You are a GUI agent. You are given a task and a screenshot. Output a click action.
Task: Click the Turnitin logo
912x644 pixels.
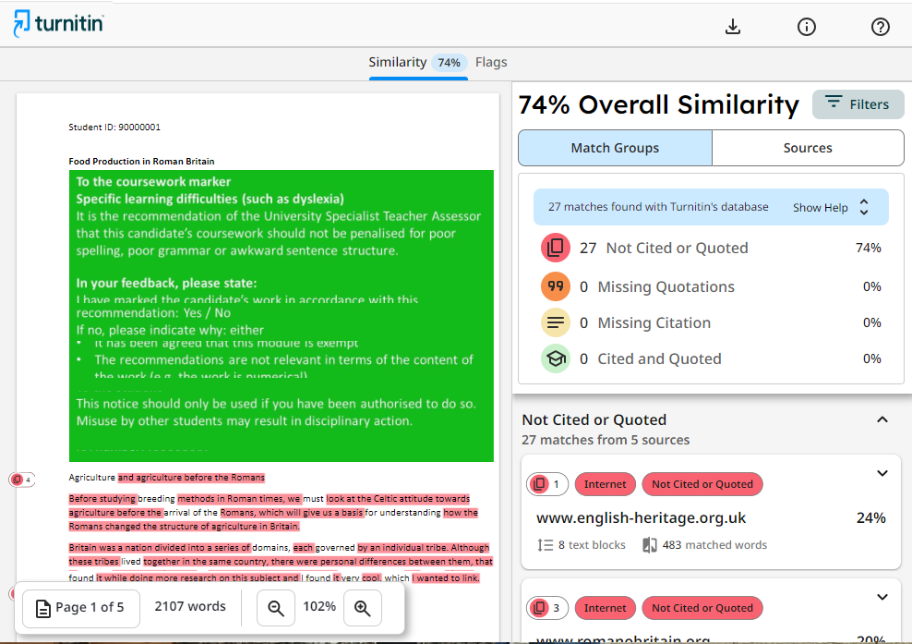58,25
